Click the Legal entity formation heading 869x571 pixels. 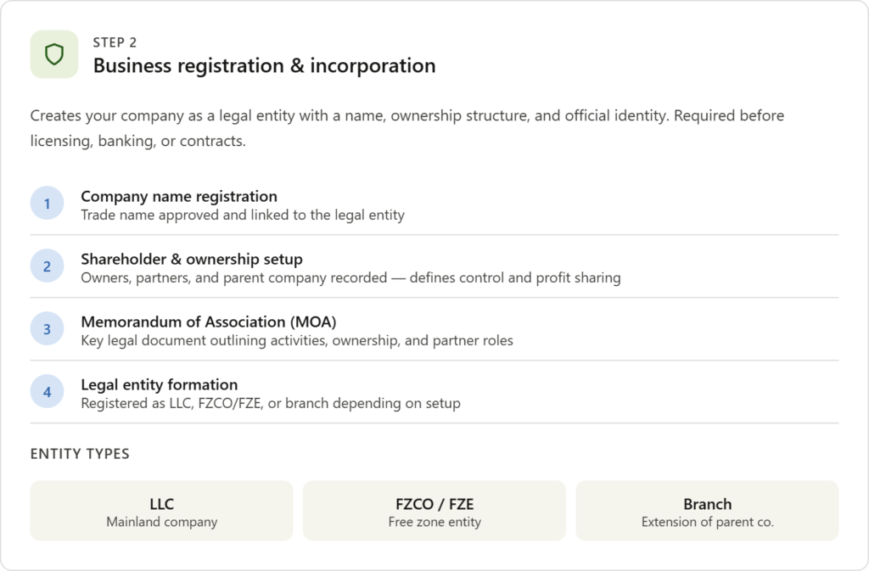(160, 384)
